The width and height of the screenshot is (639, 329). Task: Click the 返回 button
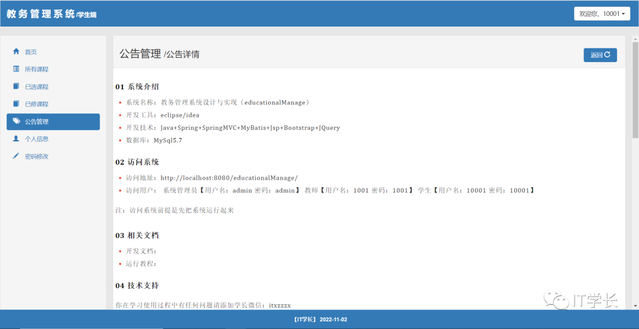[x=601, y=55]
